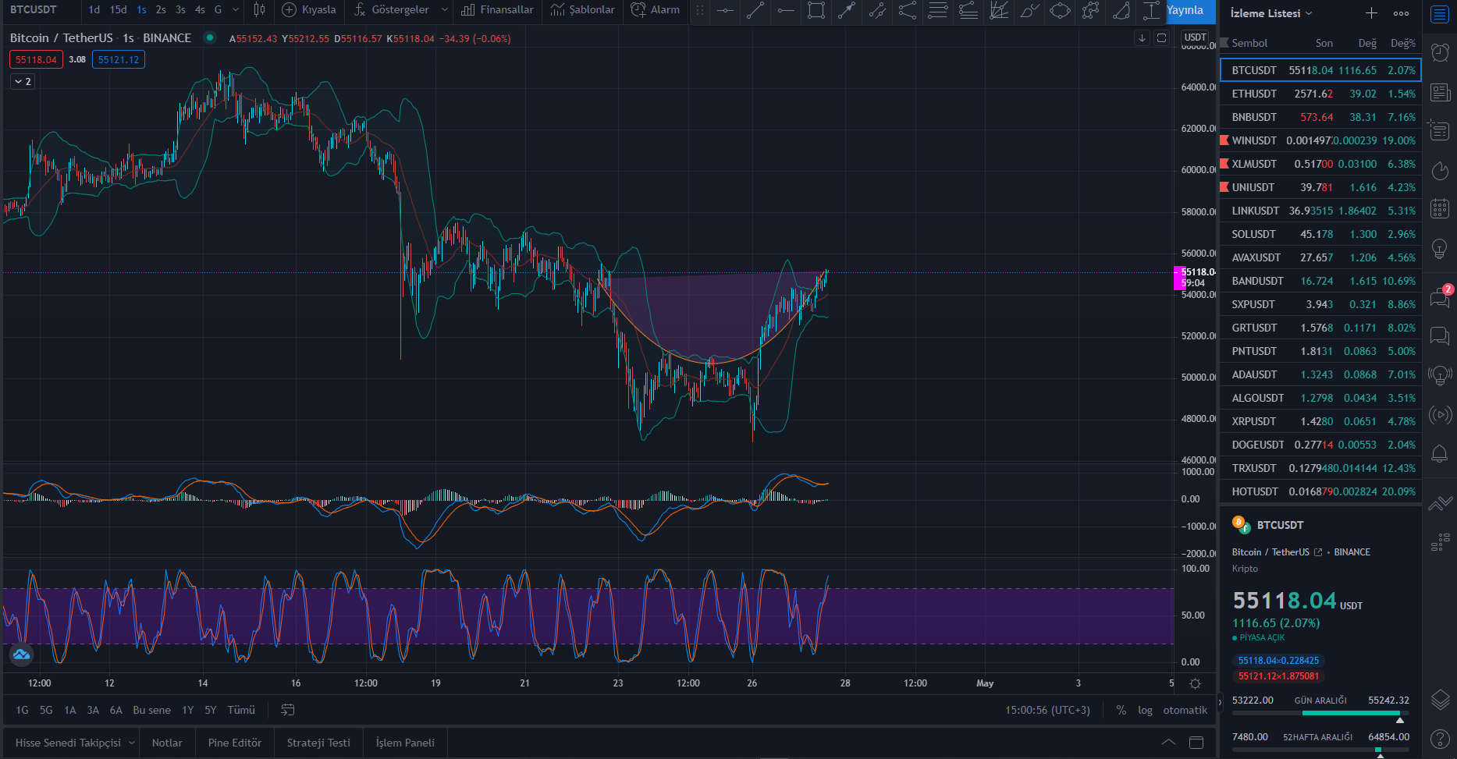Switch to the 4s interval

[200, 10]
